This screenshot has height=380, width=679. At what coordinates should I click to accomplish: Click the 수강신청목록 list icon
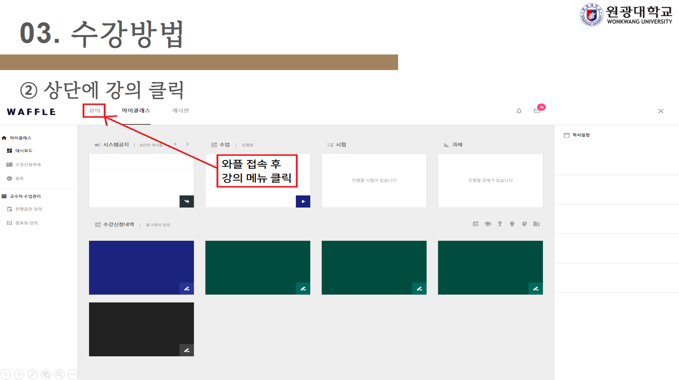coord(9,165)
